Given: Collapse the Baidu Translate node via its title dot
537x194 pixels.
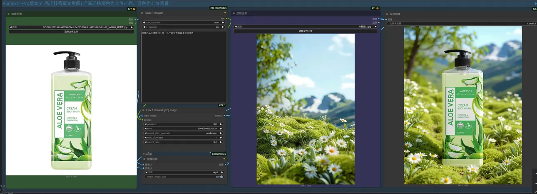Looking at the screenshot, I should pyautogui.click(x=142, y=13).
